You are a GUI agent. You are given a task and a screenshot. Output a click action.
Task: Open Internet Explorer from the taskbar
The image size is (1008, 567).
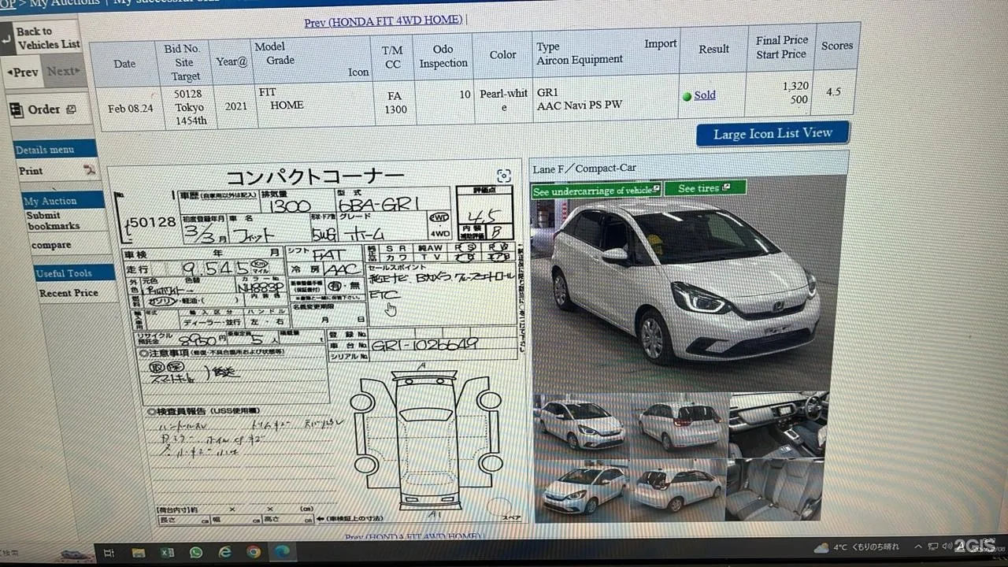[x=224, y=553]
